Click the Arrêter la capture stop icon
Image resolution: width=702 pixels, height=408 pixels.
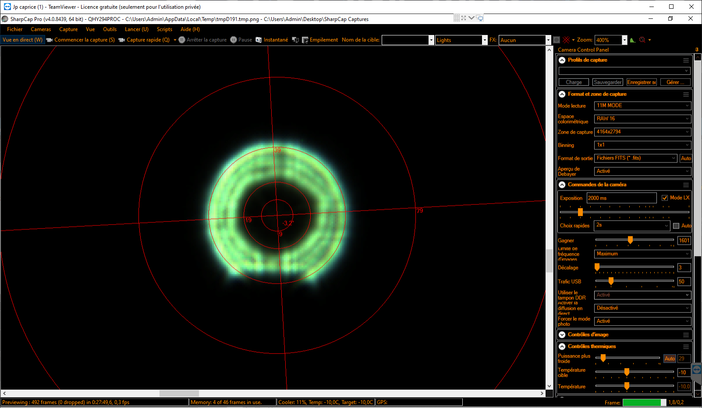pyautogui.click(x=182, y=40)
